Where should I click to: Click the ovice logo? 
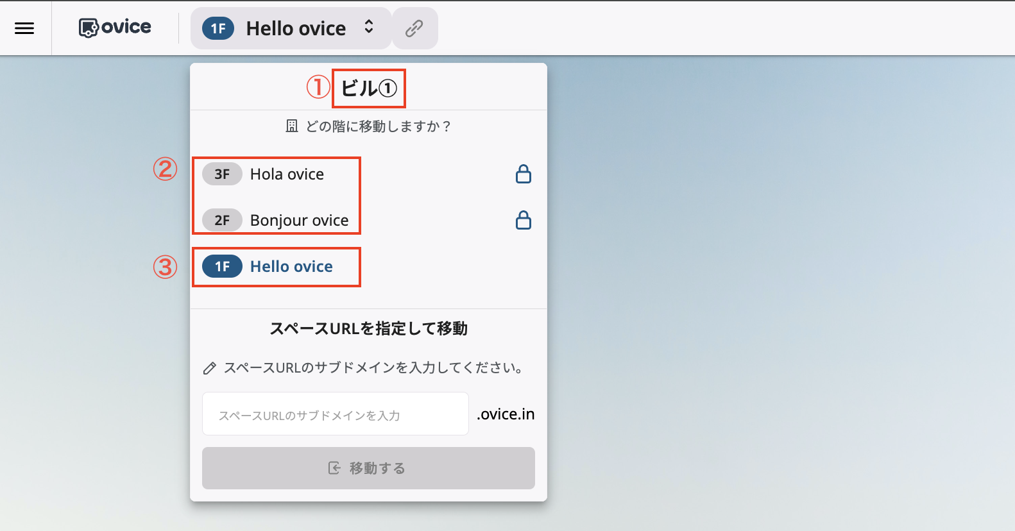click(x=115, y=28)
